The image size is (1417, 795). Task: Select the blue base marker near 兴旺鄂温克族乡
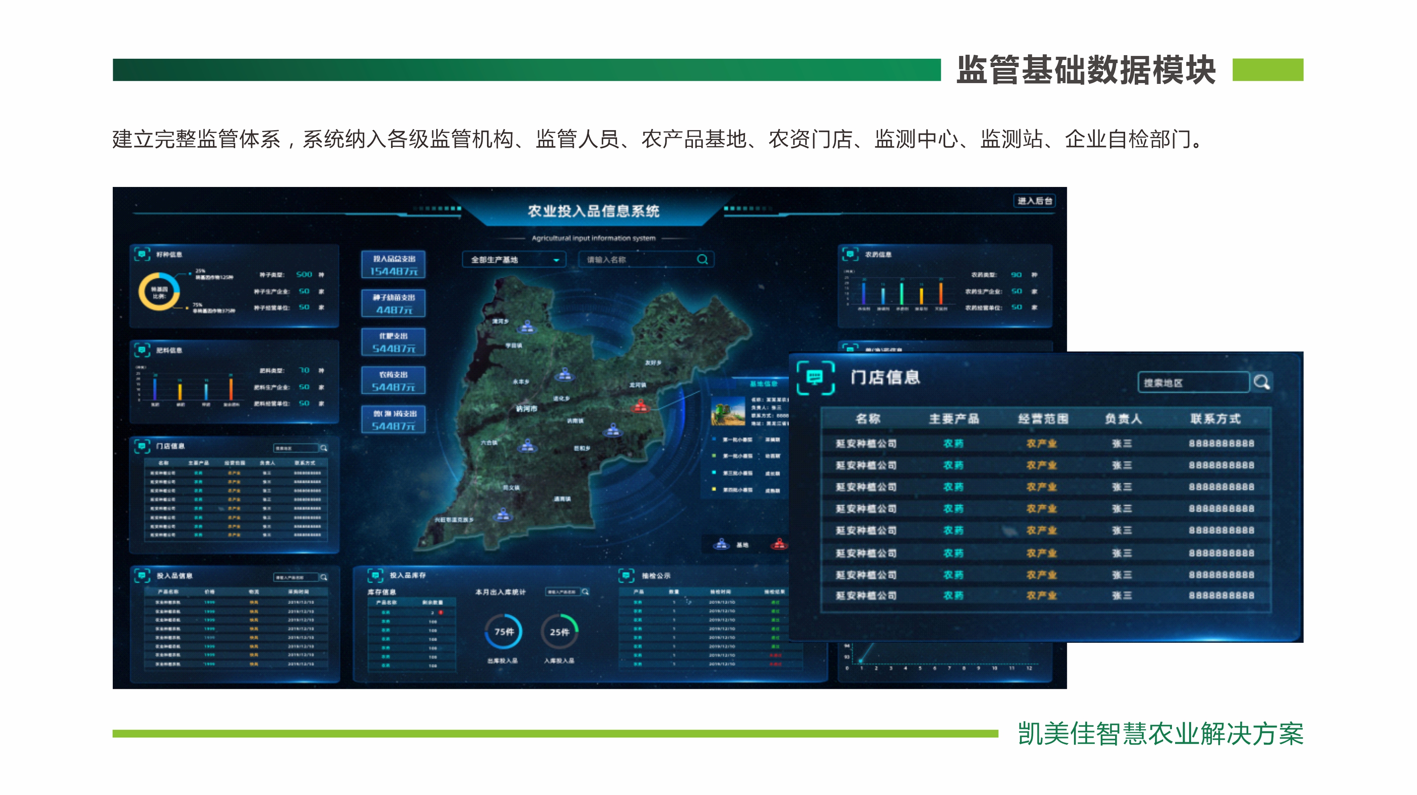502,515
